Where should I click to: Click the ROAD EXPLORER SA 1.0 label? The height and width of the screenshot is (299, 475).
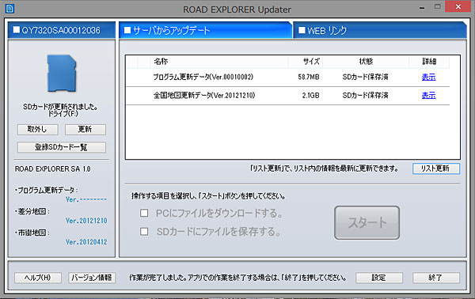pyautogui.click(x=53, y=168)
